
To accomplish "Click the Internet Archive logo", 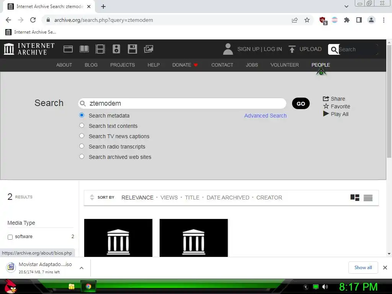I will (29, 49).
